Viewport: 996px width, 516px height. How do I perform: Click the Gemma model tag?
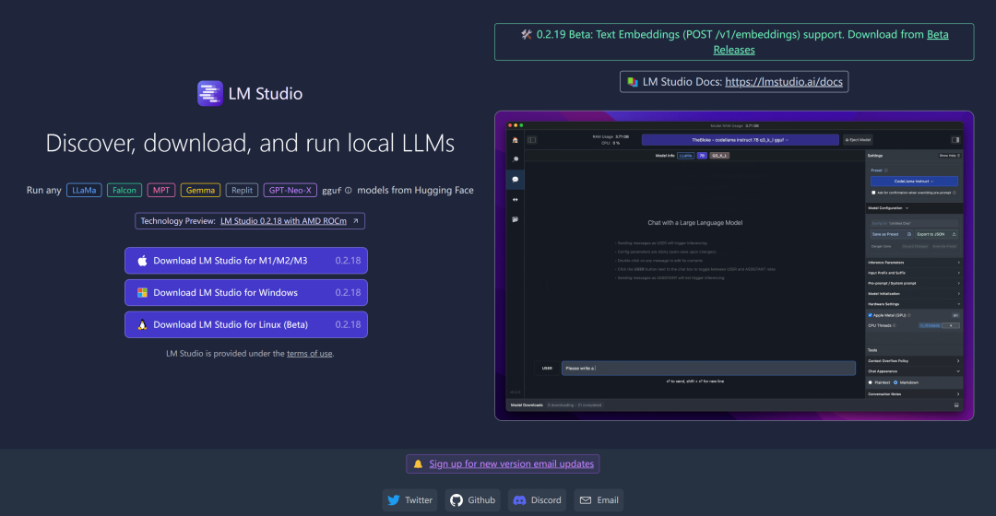[x=200, y=191]
